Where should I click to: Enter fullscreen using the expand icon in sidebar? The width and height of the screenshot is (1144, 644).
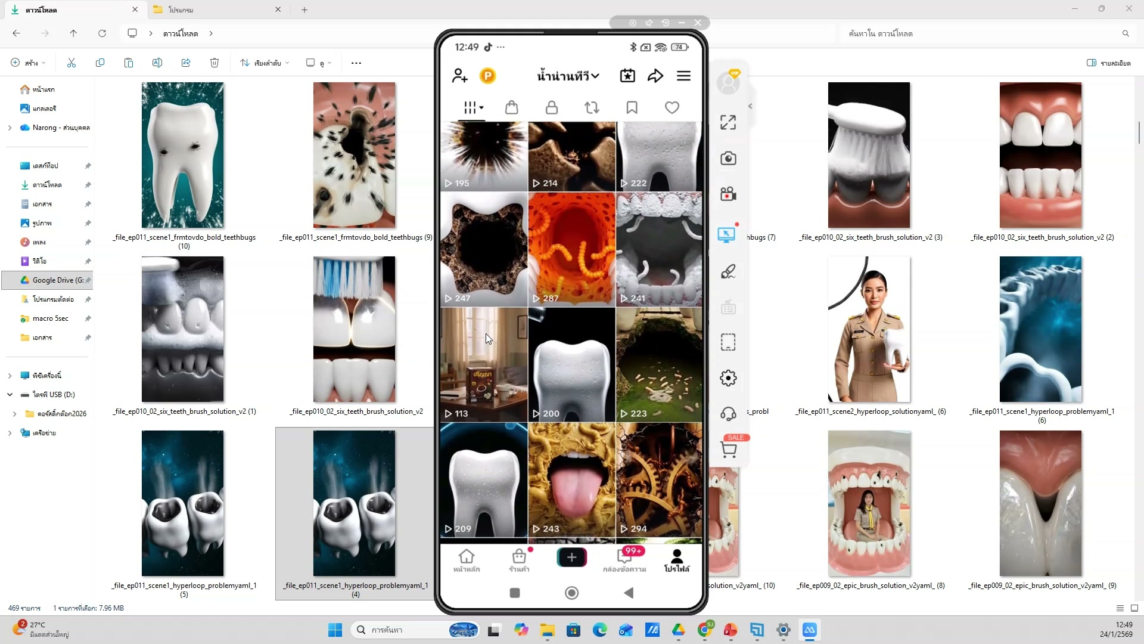point(728,122)
